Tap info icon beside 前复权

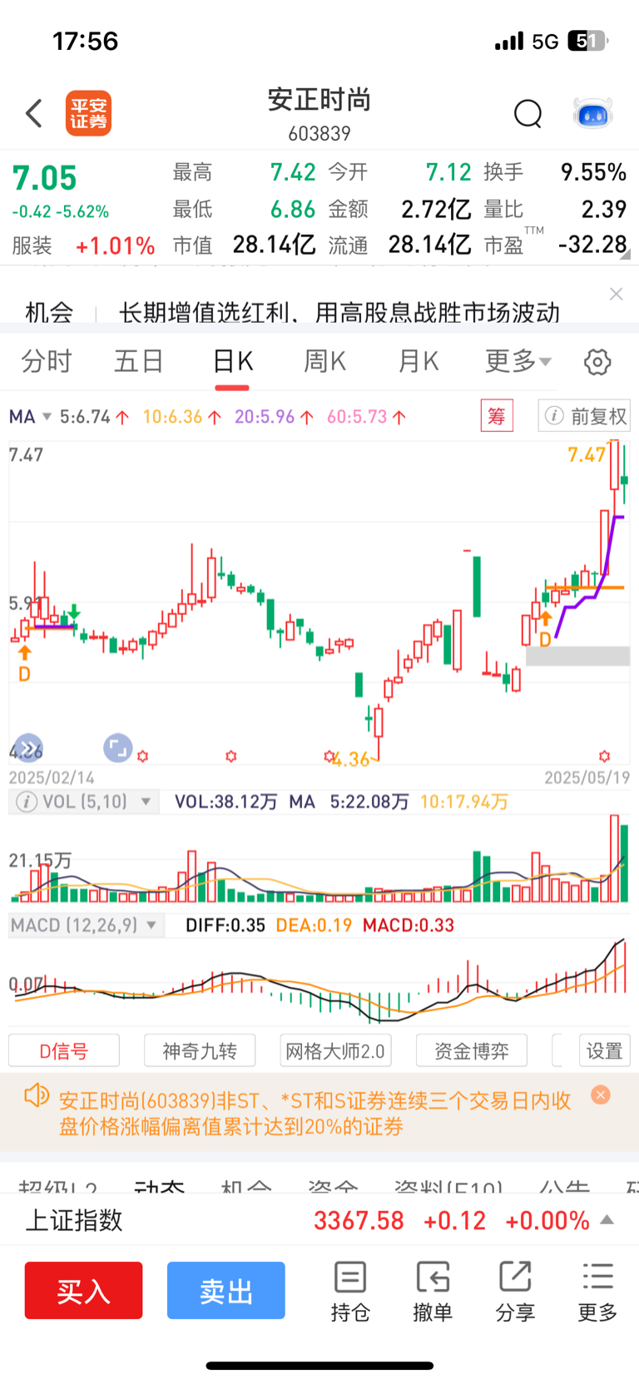point(553,416)
